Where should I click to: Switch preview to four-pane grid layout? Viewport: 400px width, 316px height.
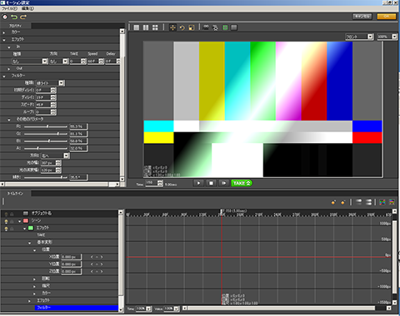(x=155, y=27)
